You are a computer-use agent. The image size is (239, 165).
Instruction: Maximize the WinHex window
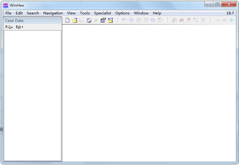[x=217, y=4]
